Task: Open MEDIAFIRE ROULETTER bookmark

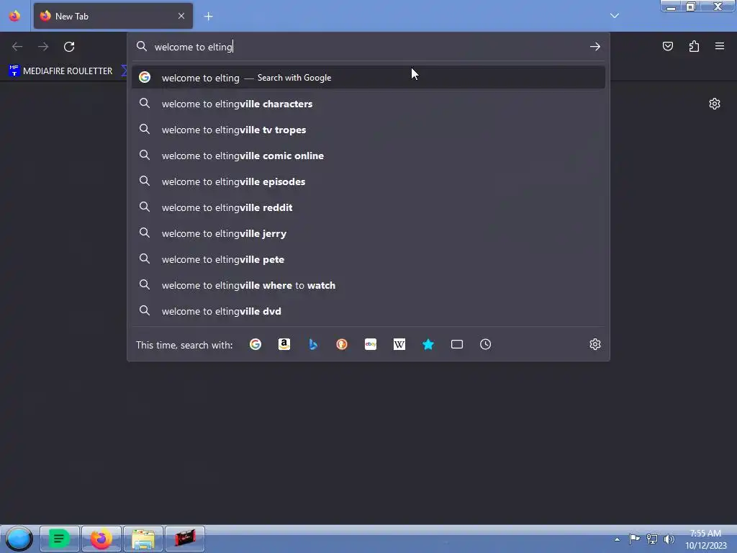Action: 60,71
